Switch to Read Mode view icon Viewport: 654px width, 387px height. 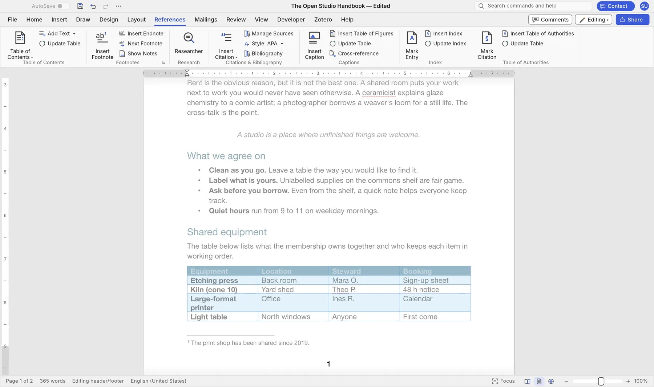527,381
